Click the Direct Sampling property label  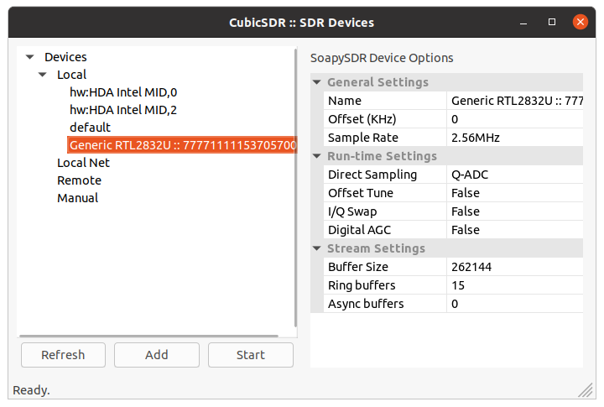click(x=372, y=175)
